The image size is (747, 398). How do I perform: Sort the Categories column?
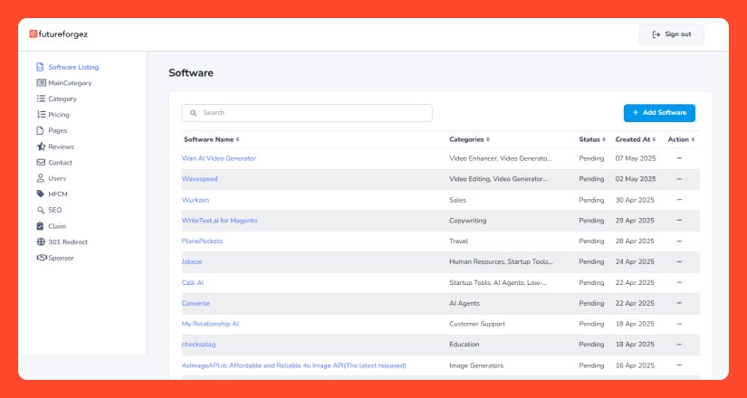[488, 140]
